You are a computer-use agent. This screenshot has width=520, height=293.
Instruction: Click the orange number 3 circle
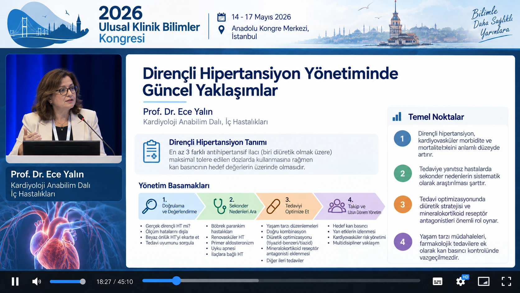[402, 204]
